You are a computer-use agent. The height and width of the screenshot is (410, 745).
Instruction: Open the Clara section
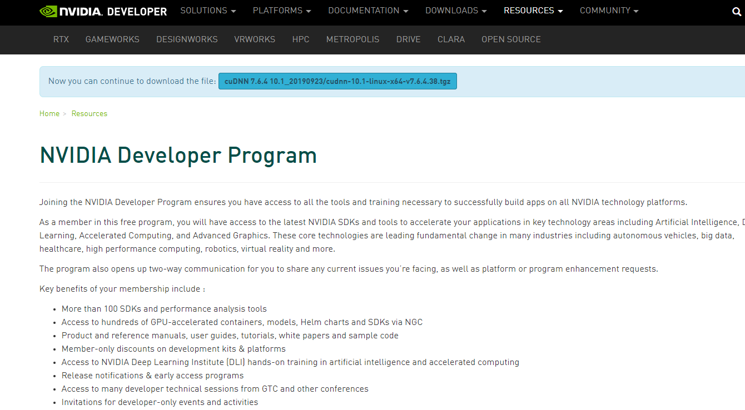451,39
